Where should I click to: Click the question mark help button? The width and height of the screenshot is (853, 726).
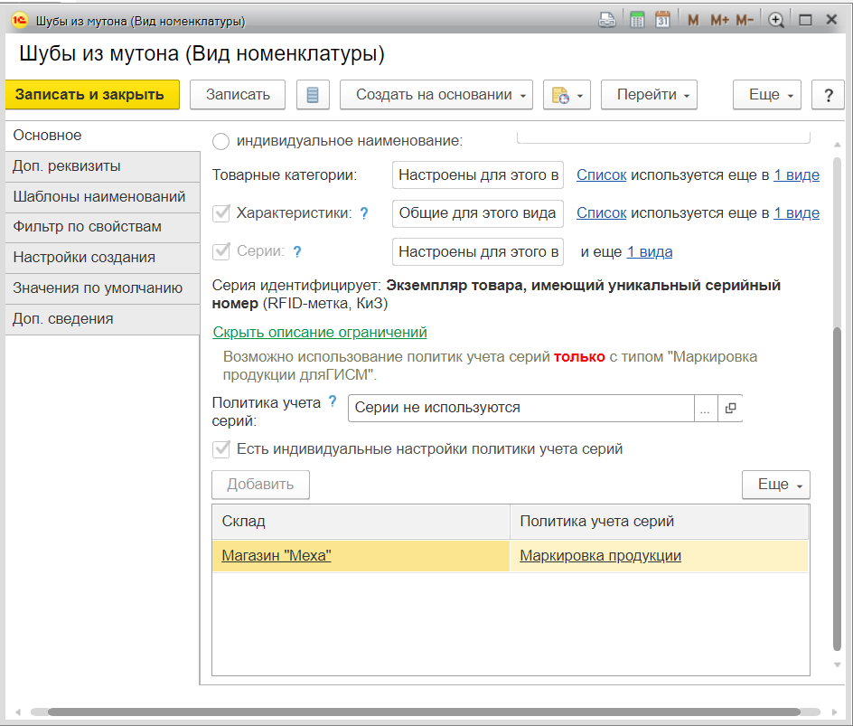click(x=827, y=95)
